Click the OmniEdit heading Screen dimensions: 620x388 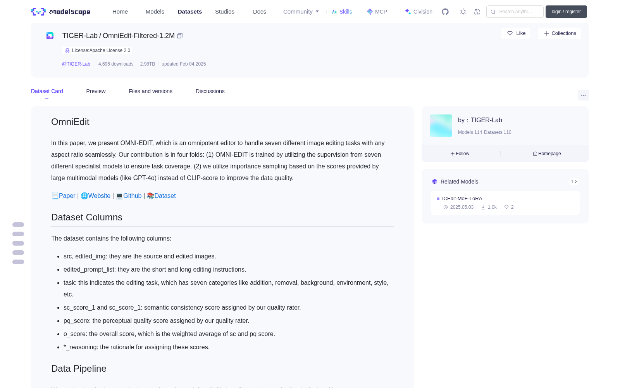click(70, 122)
